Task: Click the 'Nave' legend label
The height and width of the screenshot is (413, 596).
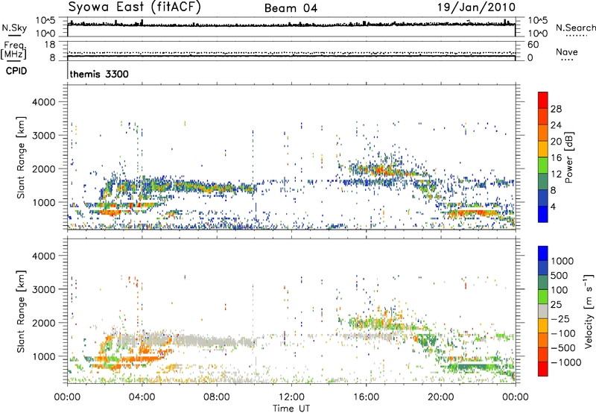Action: [567, 51]
